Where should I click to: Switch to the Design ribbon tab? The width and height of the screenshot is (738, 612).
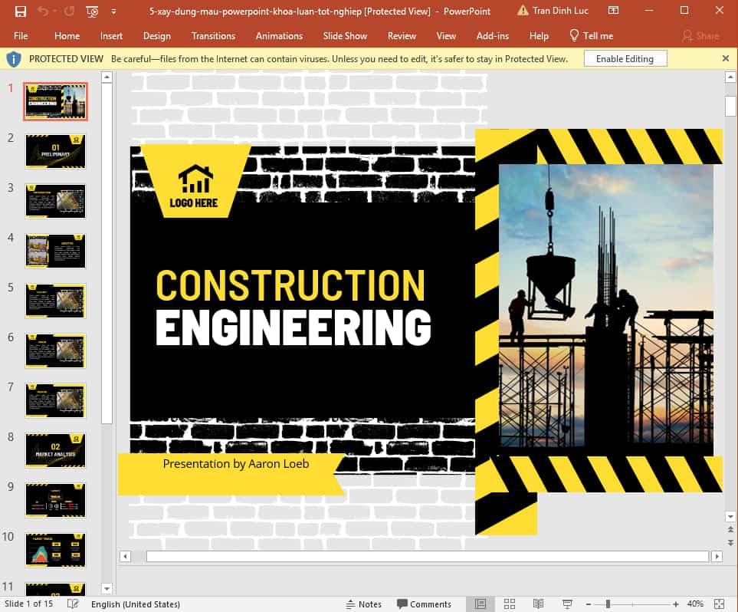click(x=156, y=35)
